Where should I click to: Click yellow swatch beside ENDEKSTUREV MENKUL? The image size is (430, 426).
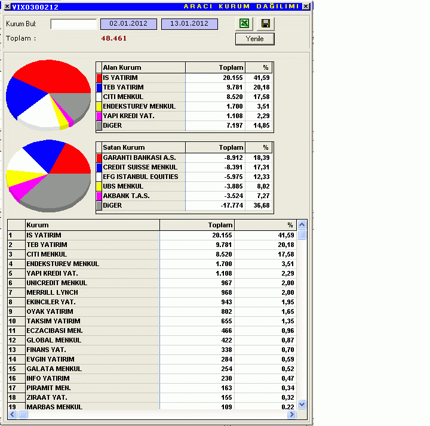(x=99, y=107)
